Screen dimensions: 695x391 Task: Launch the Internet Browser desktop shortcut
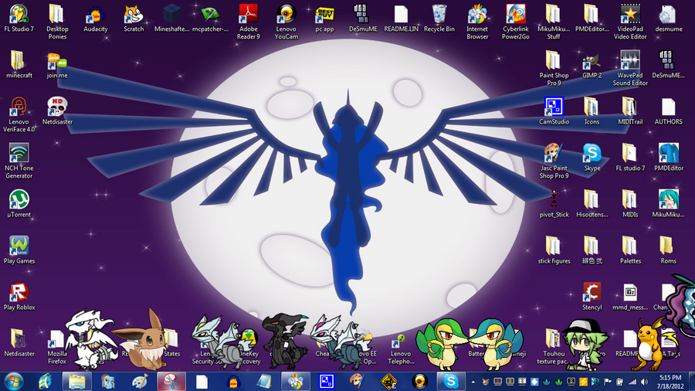click(477, 22)
